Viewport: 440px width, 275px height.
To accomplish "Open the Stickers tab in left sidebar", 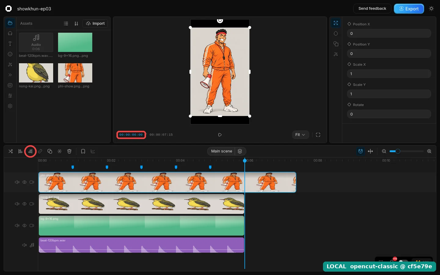I will pos(10,54).
